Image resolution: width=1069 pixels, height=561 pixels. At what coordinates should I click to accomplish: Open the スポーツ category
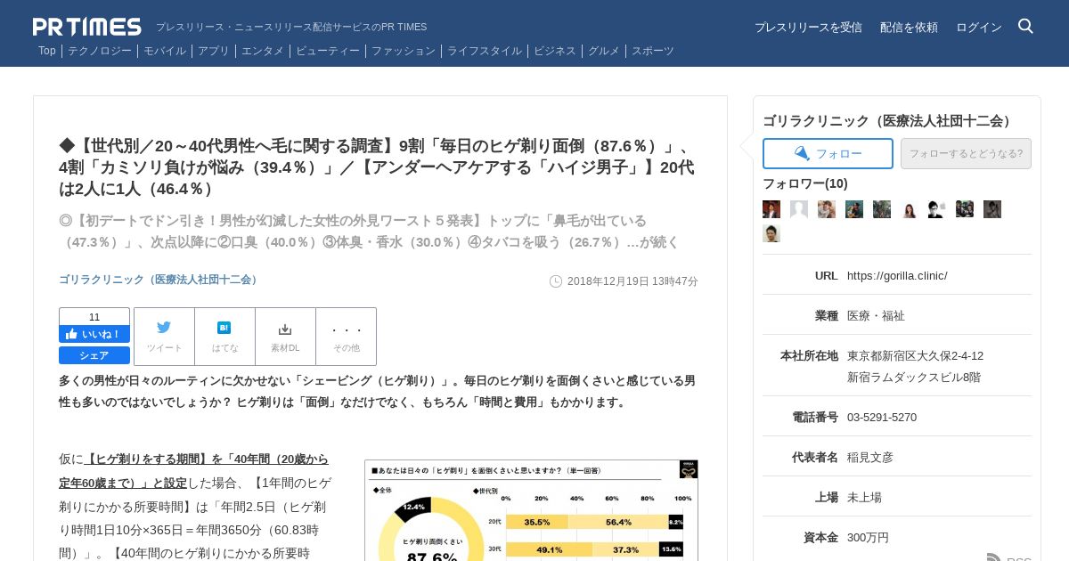[x=653, y=51]
